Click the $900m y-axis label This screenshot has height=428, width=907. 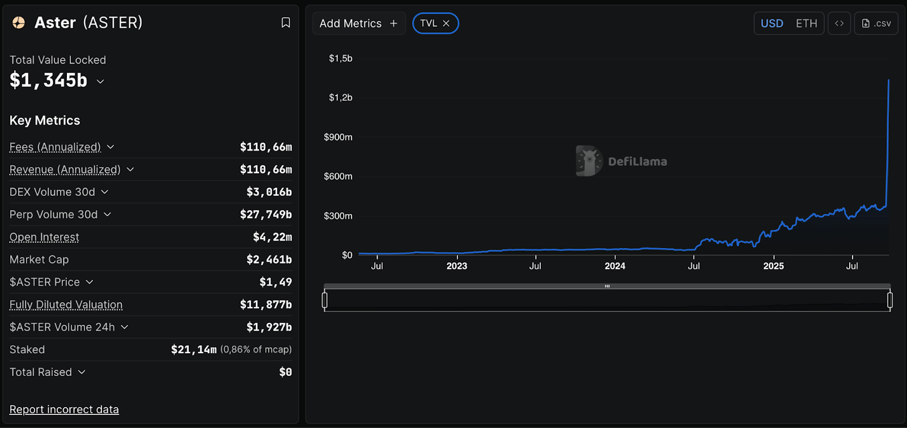(x=338, y=137)
